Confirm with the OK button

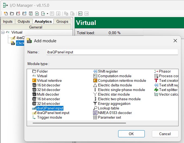point(131,134)
